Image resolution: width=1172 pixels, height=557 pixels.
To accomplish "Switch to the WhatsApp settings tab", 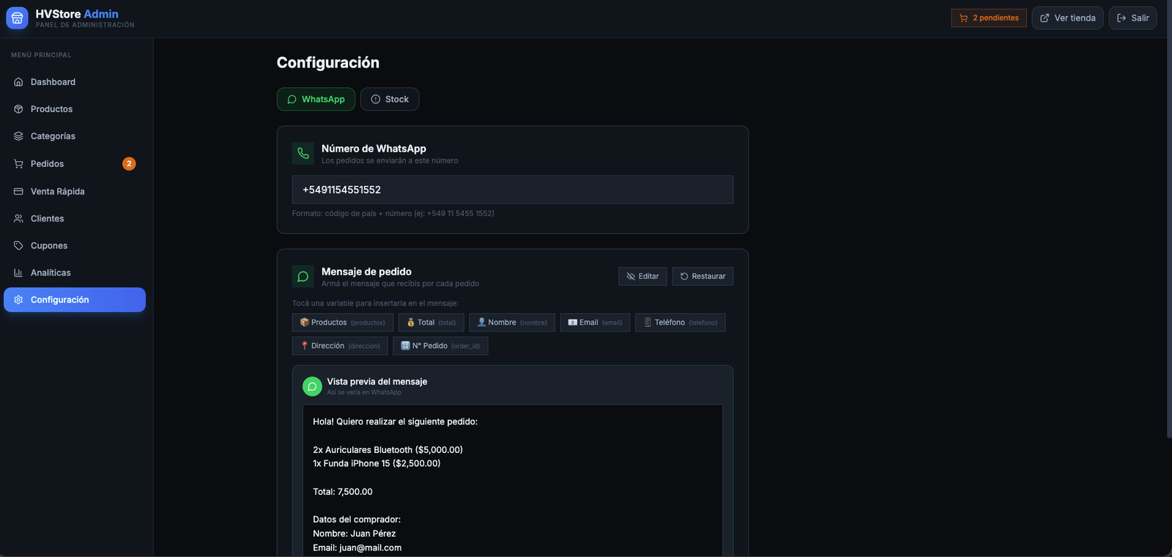I will coord(316,99).
